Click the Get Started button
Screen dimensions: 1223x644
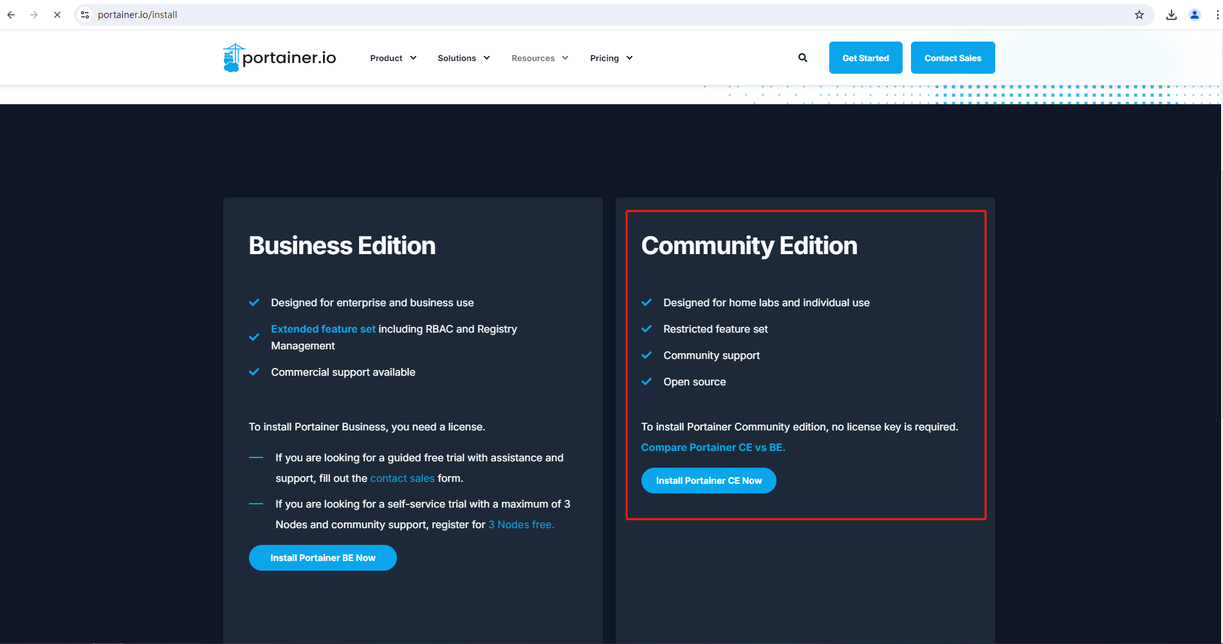click(x=866, y=58)
